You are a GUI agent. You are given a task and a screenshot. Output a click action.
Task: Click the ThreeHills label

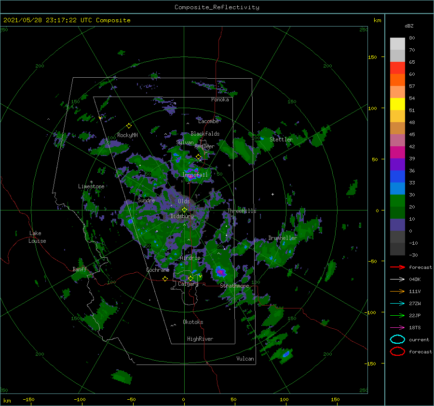(x=242, y=211)
